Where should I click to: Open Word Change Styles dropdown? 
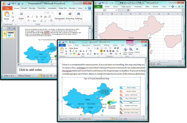click(x=131, y=51)
